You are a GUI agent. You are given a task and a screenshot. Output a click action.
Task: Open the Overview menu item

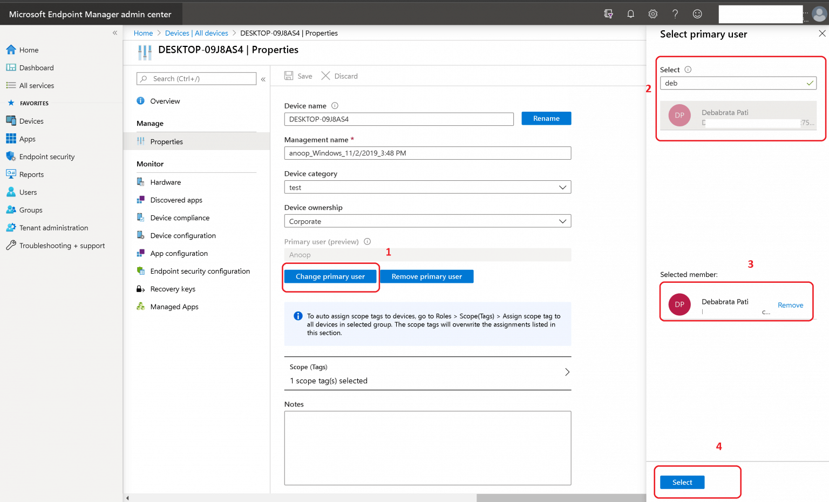165,101
